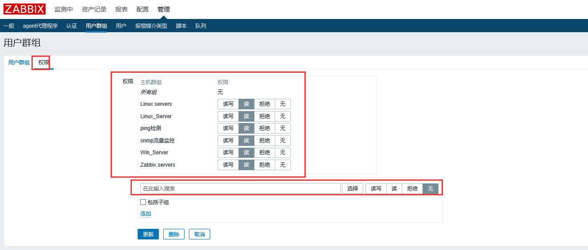Set Linux servers permission to 无
Viewport: 588px width, 250px height.
(283, 104)
